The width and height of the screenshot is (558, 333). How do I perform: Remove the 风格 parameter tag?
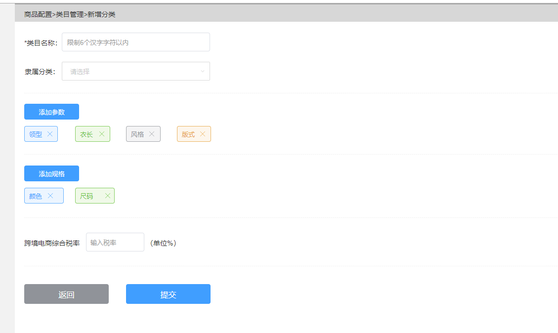152,134
